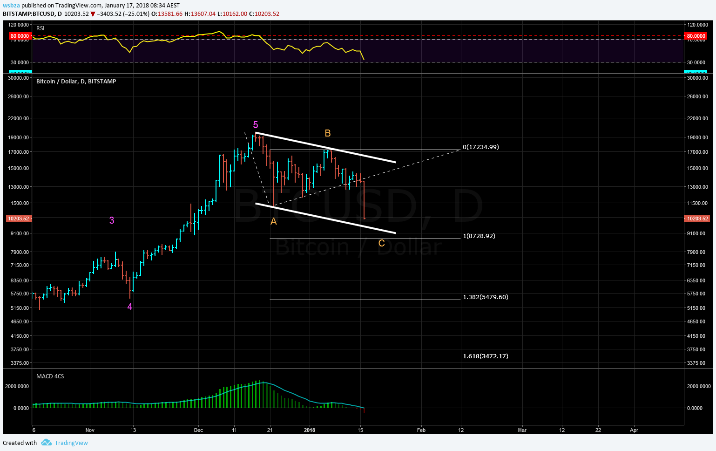Click the Fibonacci 1.618(3472.17) label
716x451 pixels.
coord(486,356)
